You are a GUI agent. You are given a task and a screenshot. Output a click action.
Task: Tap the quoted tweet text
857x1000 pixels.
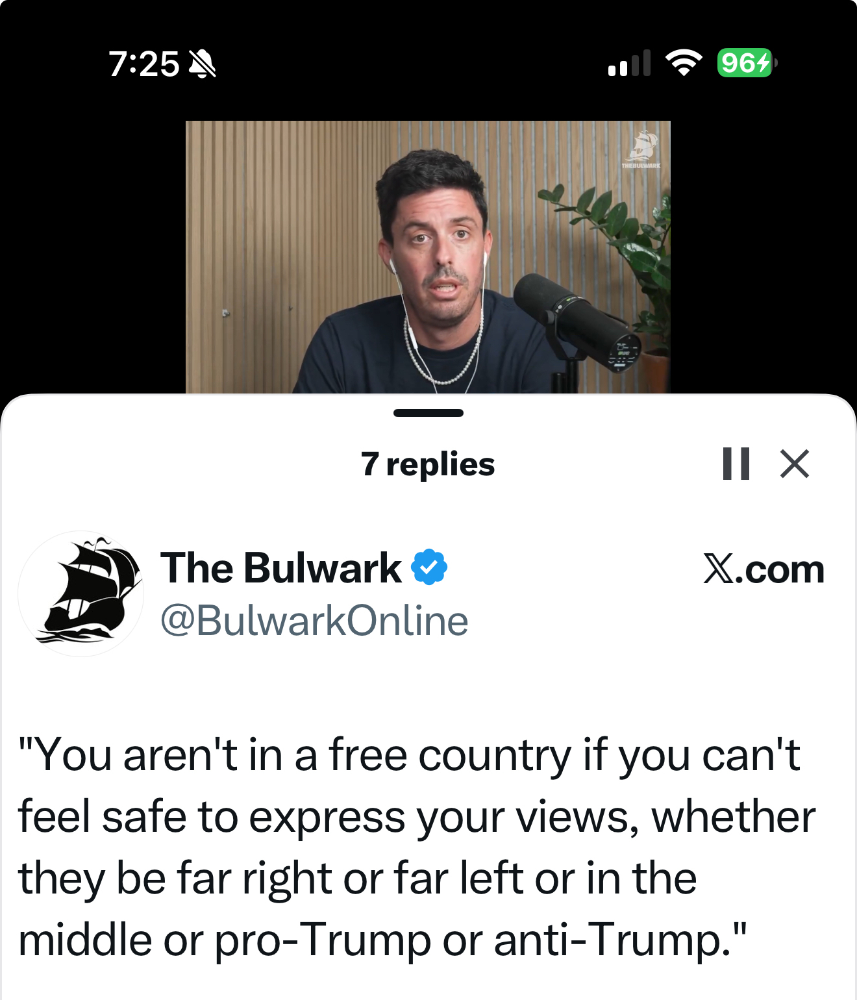pos(416,847)
